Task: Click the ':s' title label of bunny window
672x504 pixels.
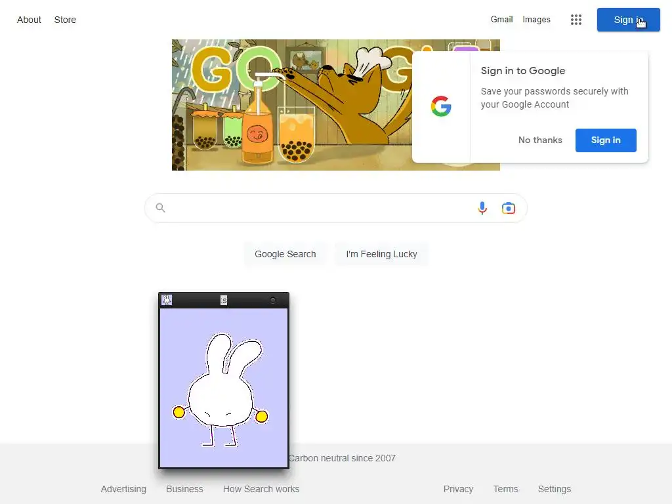Action: [224, 301]
